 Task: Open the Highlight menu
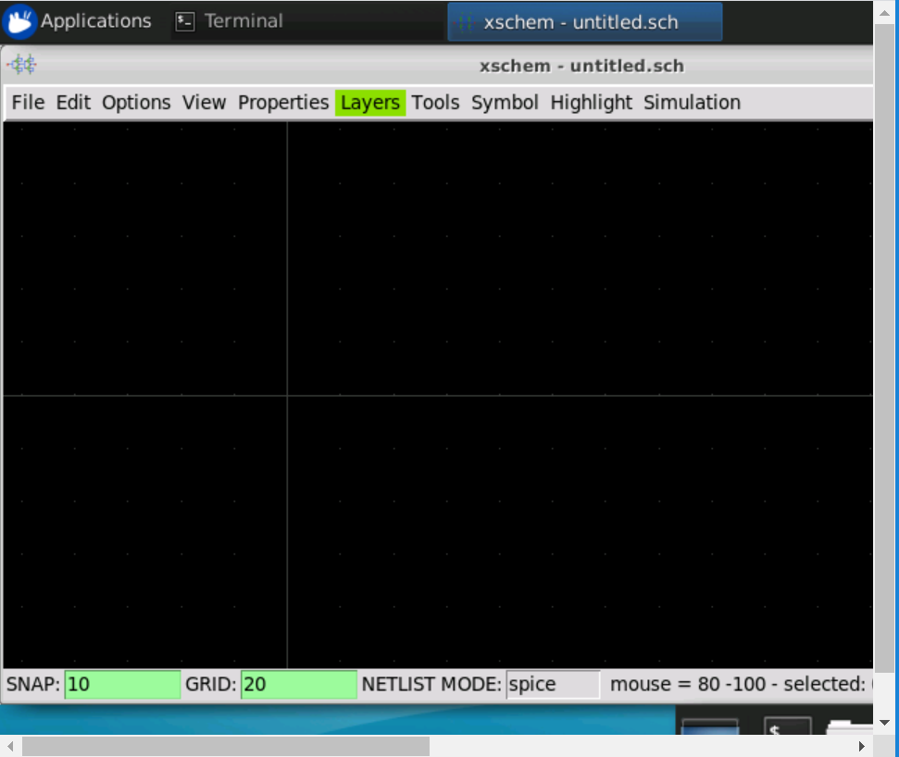(x=592, y=103)
